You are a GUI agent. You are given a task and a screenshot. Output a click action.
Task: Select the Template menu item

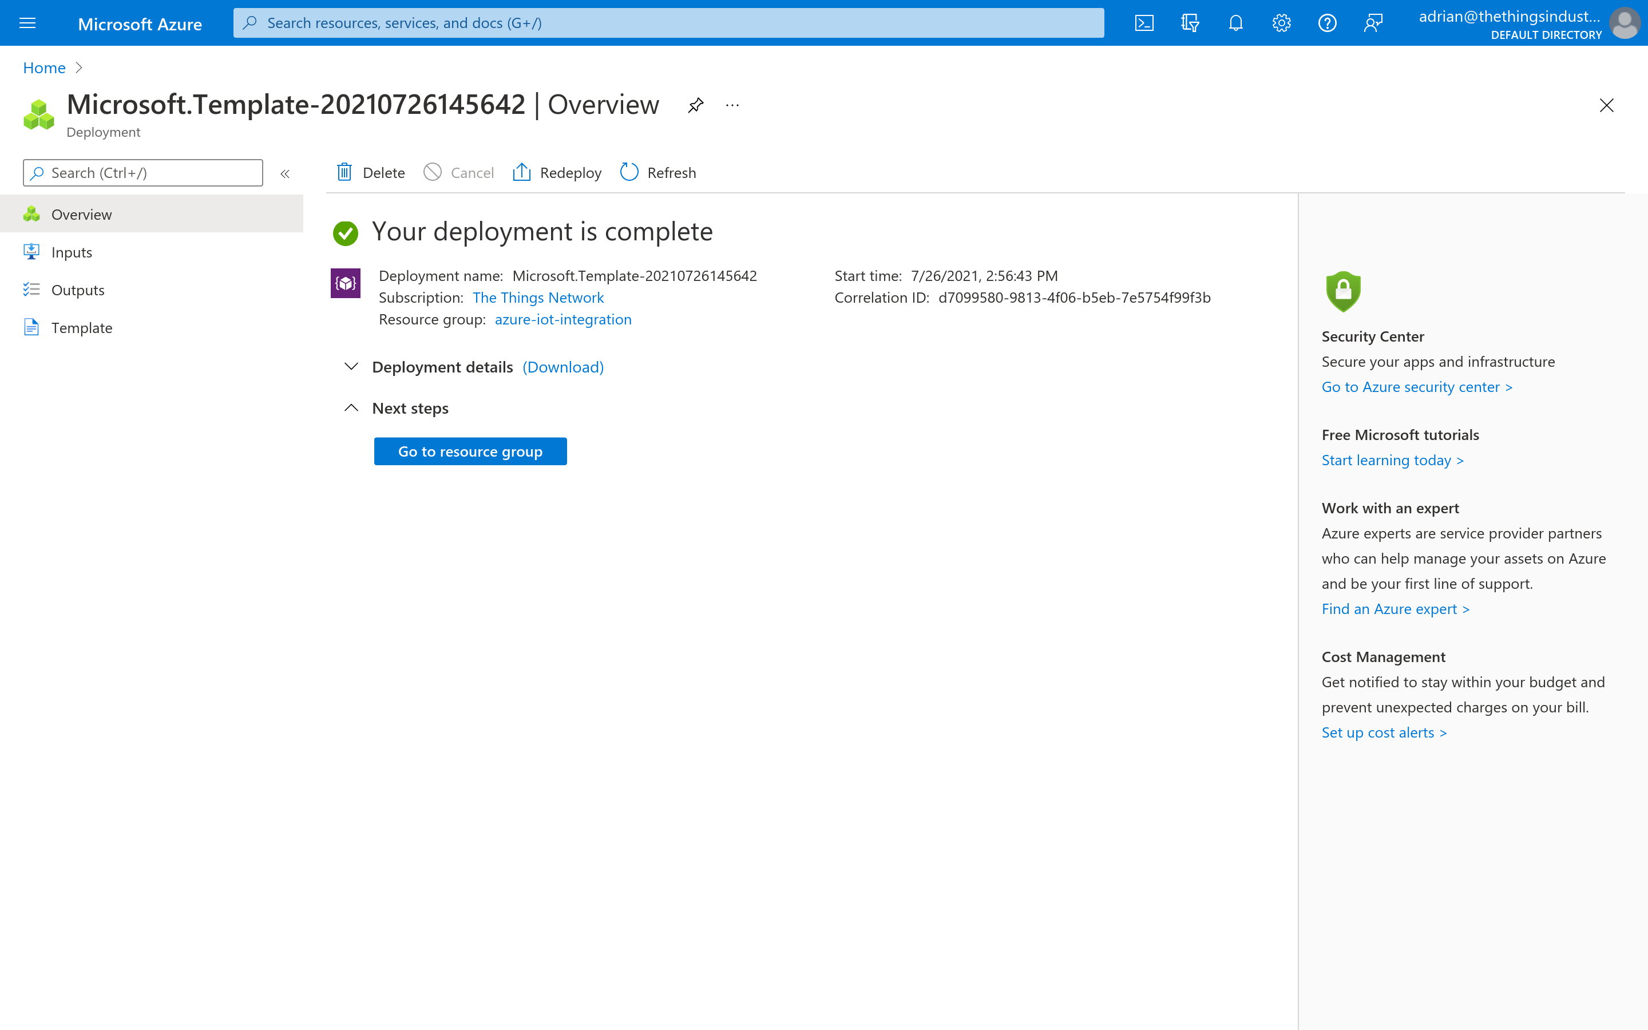[x=81, y=326]
